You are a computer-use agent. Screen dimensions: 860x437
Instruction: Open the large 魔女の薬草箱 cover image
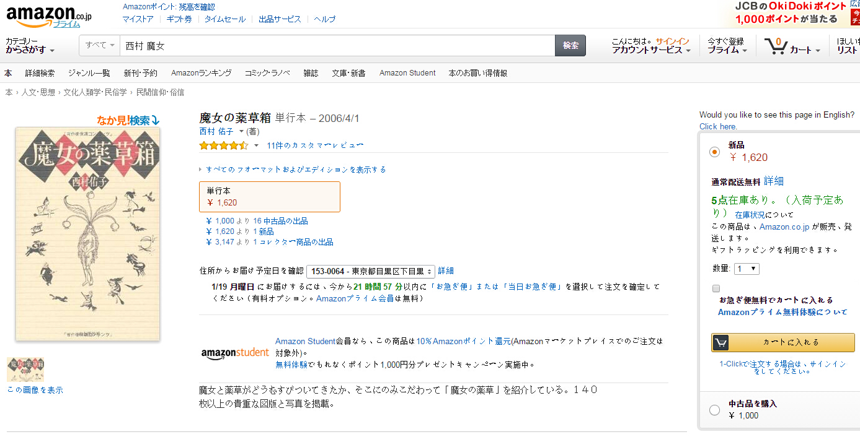[x=87, y=234]
